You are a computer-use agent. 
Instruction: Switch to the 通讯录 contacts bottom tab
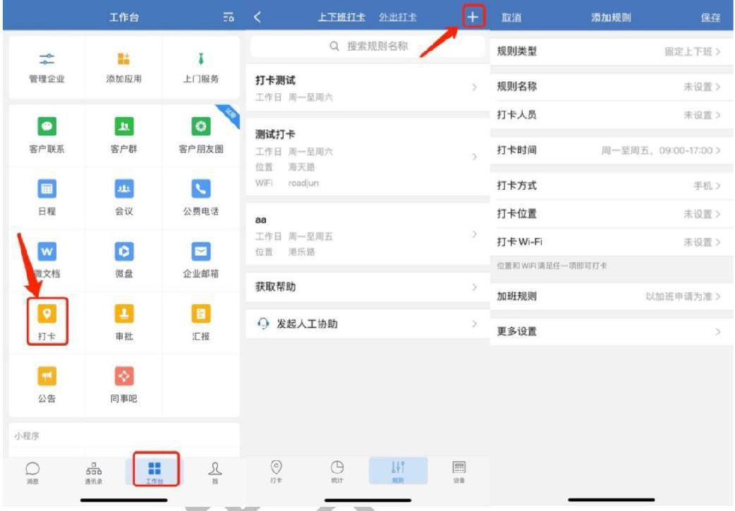pyautogui.click(x=94, y=471)
